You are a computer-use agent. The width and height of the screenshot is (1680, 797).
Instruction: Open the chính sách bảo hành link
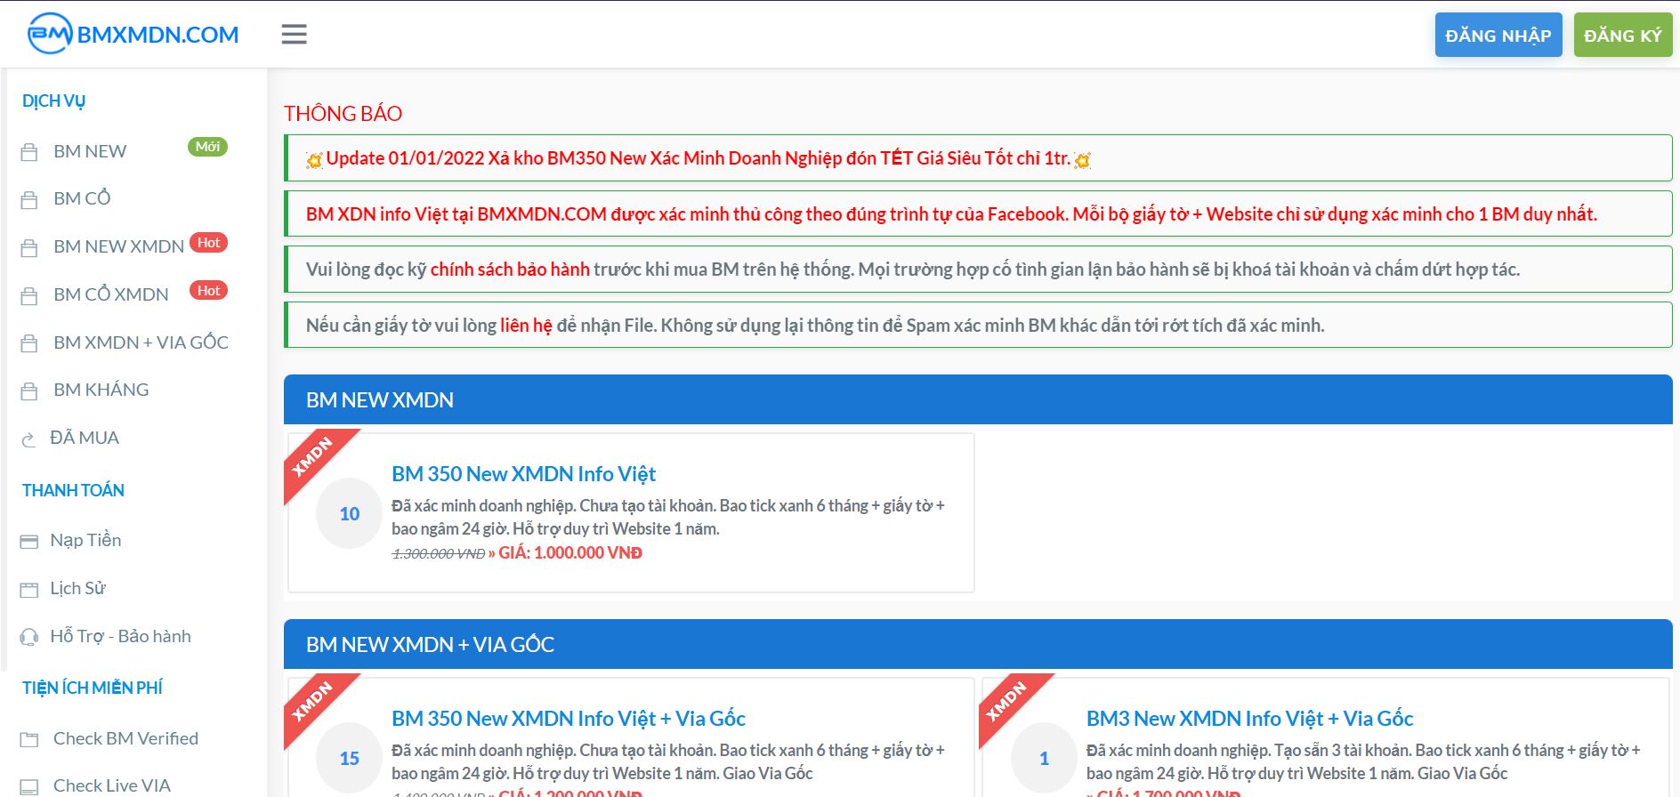510,270
